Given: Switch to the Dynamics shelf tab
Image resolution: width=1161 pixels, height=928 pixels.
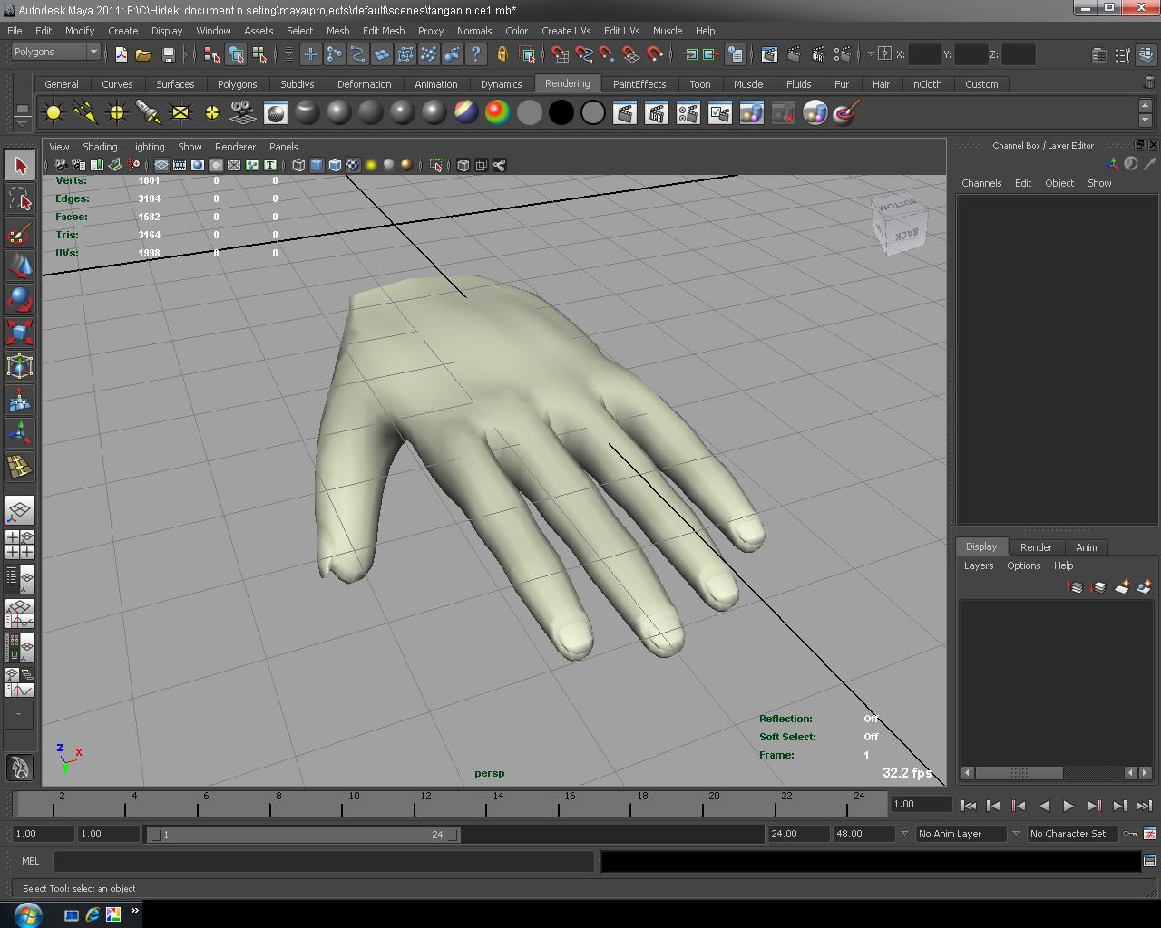Looking at the screenshot, I should click(x=501, y=83).
